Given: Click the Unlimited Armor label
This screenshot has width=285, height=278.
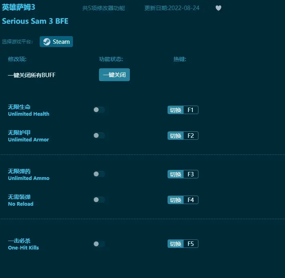Looking at the screenshot, I should pyautogui.click(x=28, y=139).
